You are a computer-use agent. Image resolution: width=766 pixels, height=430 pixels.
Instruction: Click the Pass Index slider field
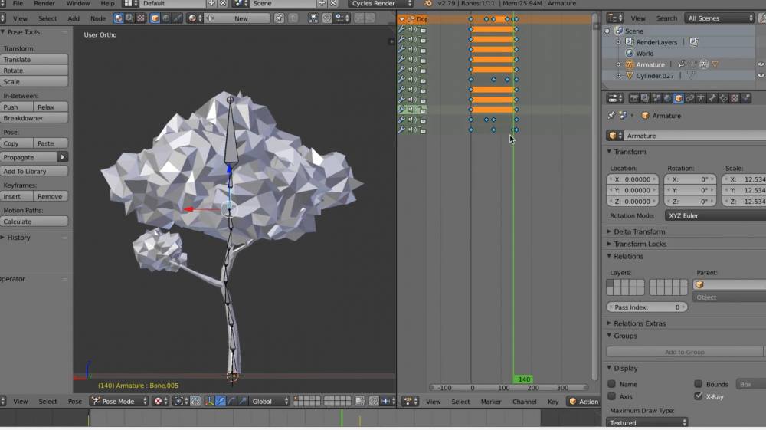(647, 307)
